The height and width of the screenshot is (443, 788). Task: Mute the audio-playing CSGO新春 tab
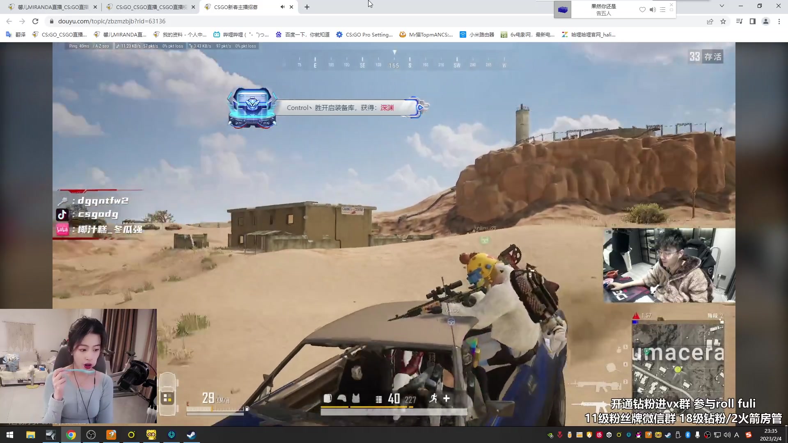[282, 7]
